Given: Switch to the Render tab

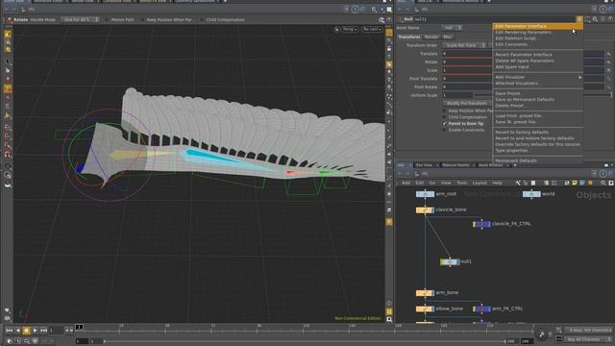Looking at the screenshot, I should (x=431, y=37).
